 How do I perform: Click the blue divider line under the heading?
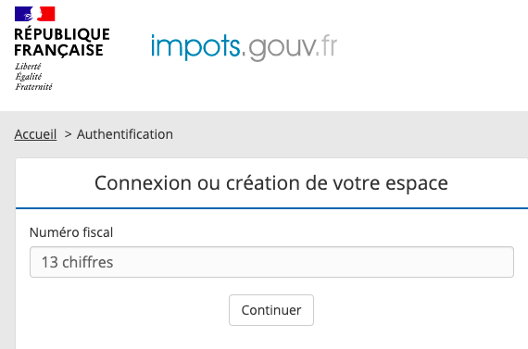click(x=271, y=208)
